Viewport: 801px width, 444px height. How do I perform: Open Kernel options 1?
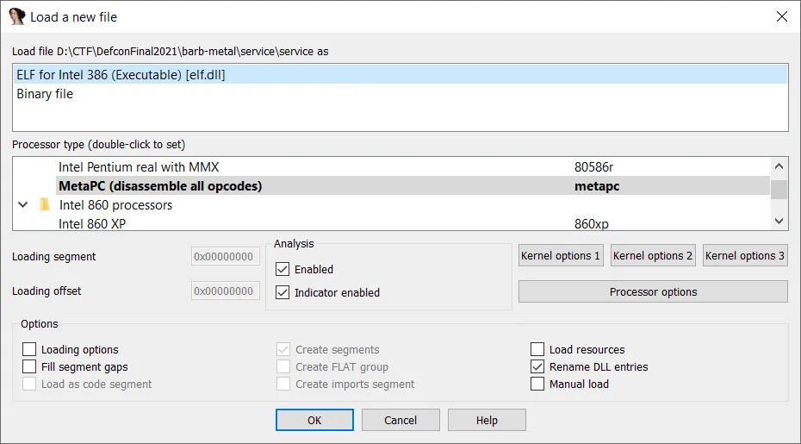click(561, 256)
